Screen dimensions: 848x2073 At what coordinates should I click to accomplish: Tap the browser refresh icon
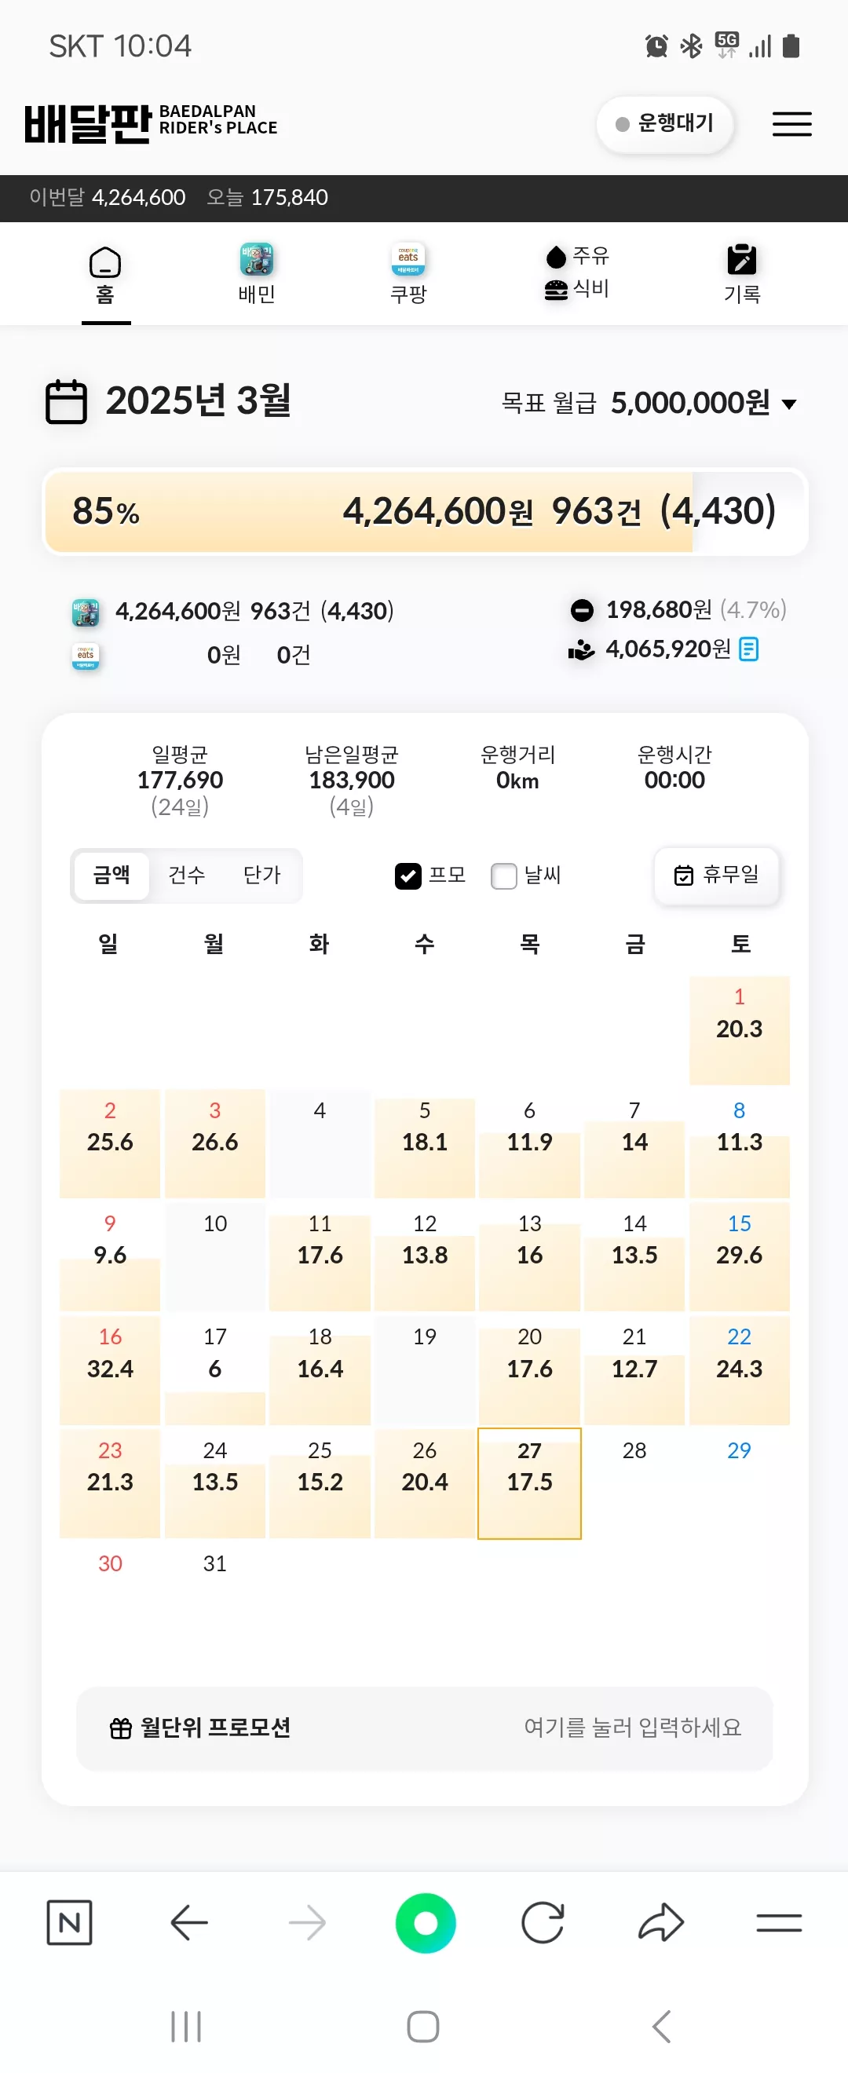pos(543,1923)
